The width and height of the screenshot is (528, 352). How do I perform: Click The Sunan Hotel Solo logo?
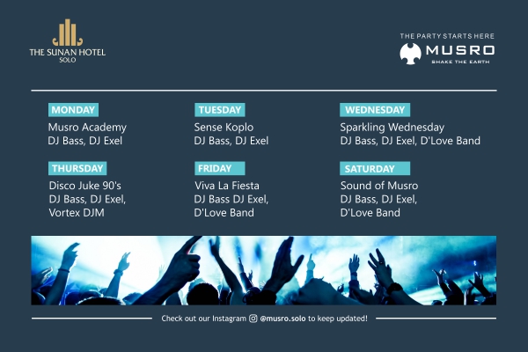67,40
